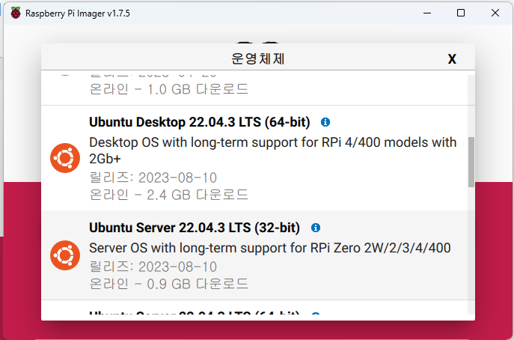Image resolution: width=514 pixels, height=340 pixels.
Task: Close the Raspberry Pi Imager window
Action: point(495,13)
